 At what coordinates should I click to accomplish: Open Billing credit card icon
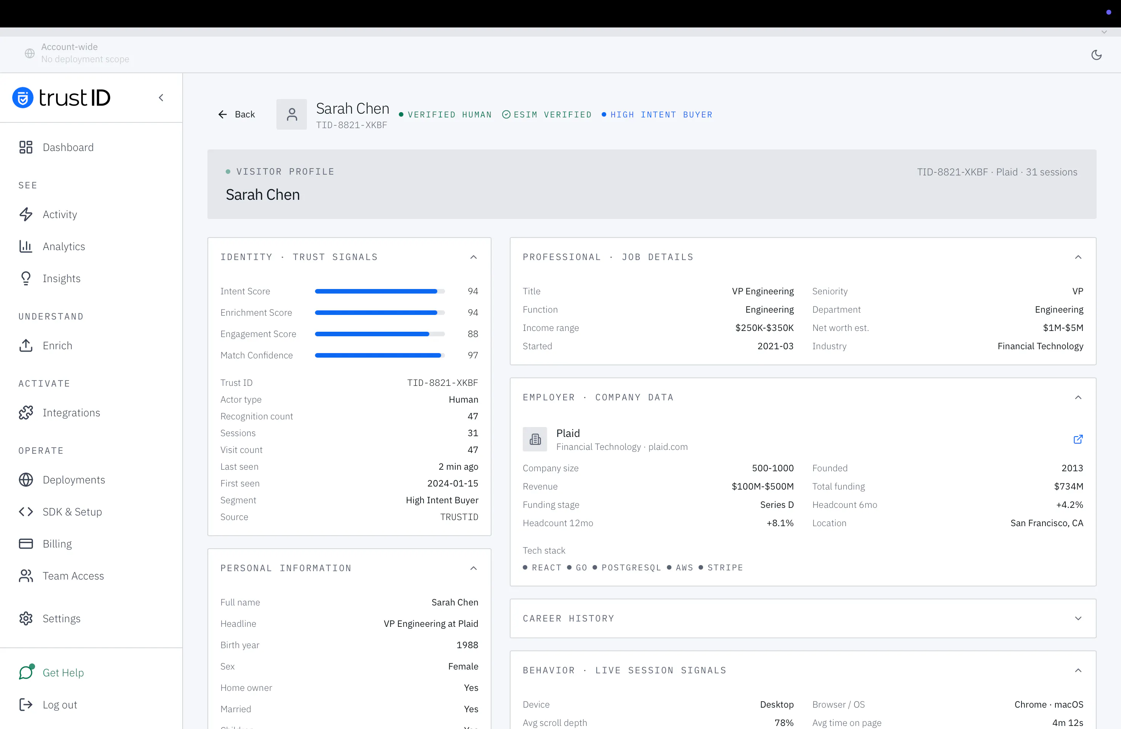[26, 544]
